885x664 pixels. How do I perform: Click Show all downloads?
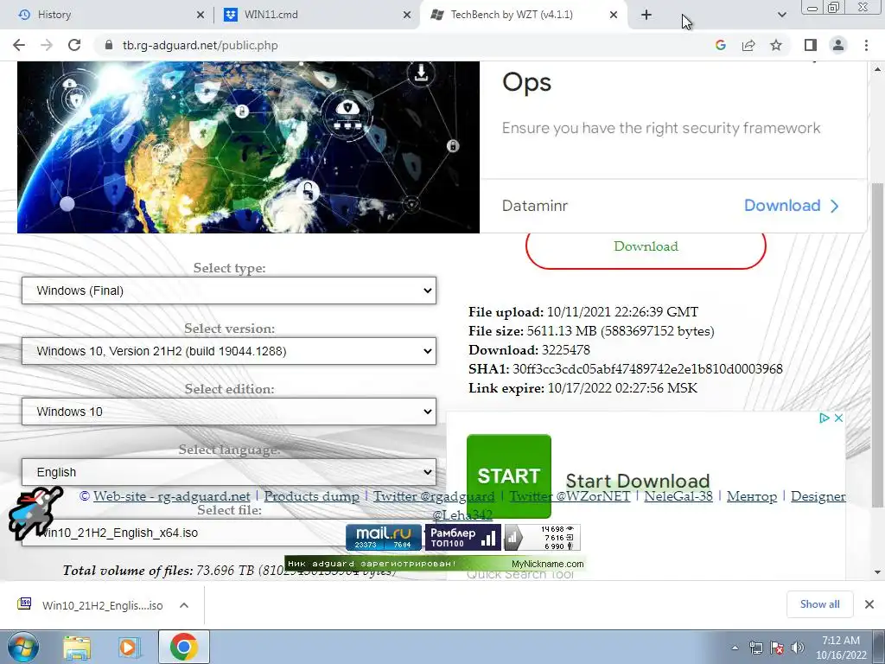(x=819, y=604)
